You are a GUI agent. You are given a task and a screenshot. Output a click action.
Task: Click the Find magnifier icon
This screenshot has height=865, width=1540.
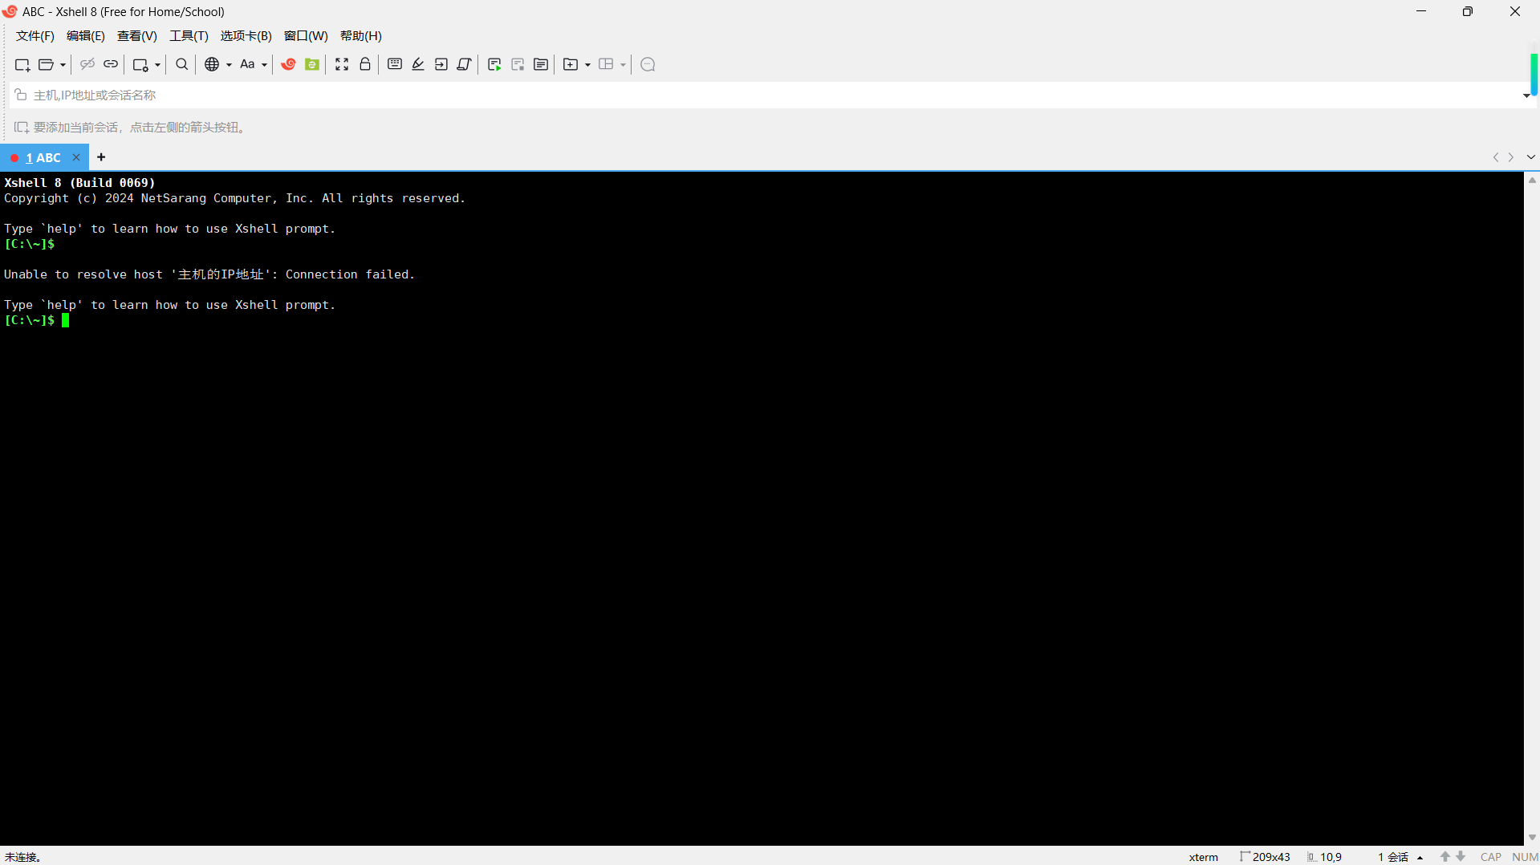[x=182, y=64]
